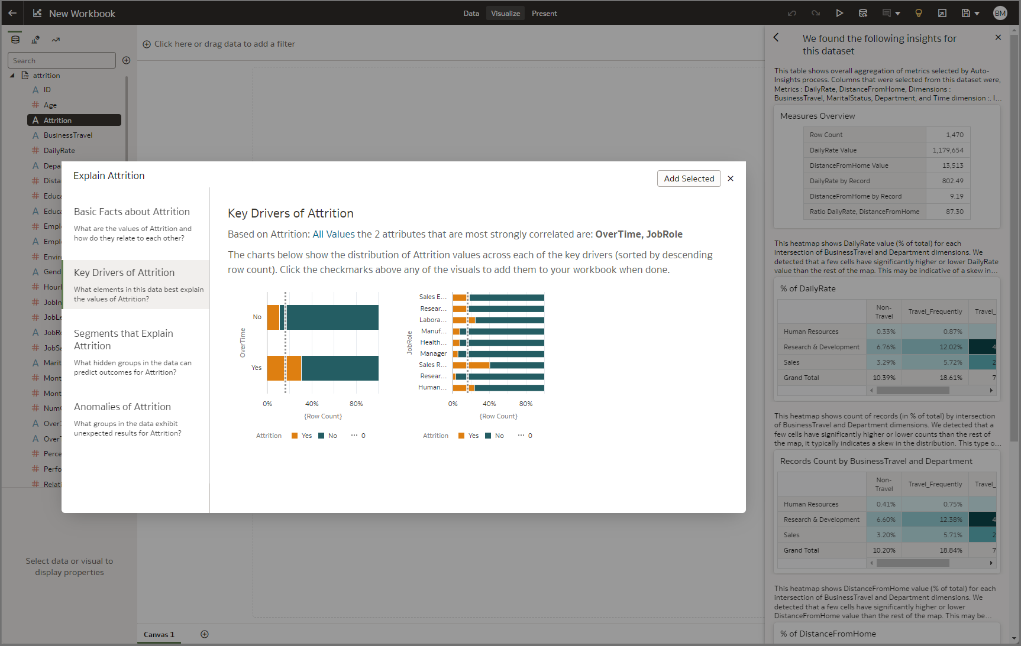
Task: Toggle the Yes attrition legend item
Action: coord(302,436)
